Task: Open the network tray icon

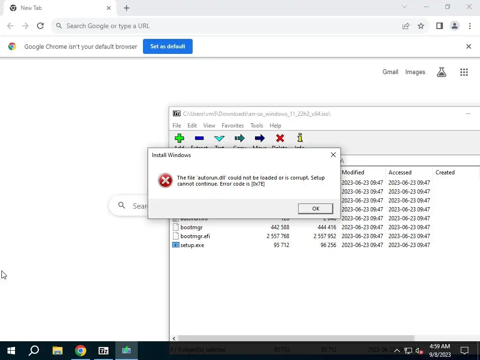Action: click(x=408, y=351)
